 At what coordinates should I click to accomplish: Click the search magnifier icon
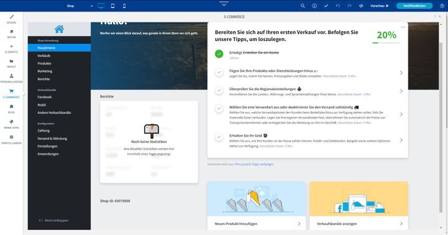pos(302,6)
